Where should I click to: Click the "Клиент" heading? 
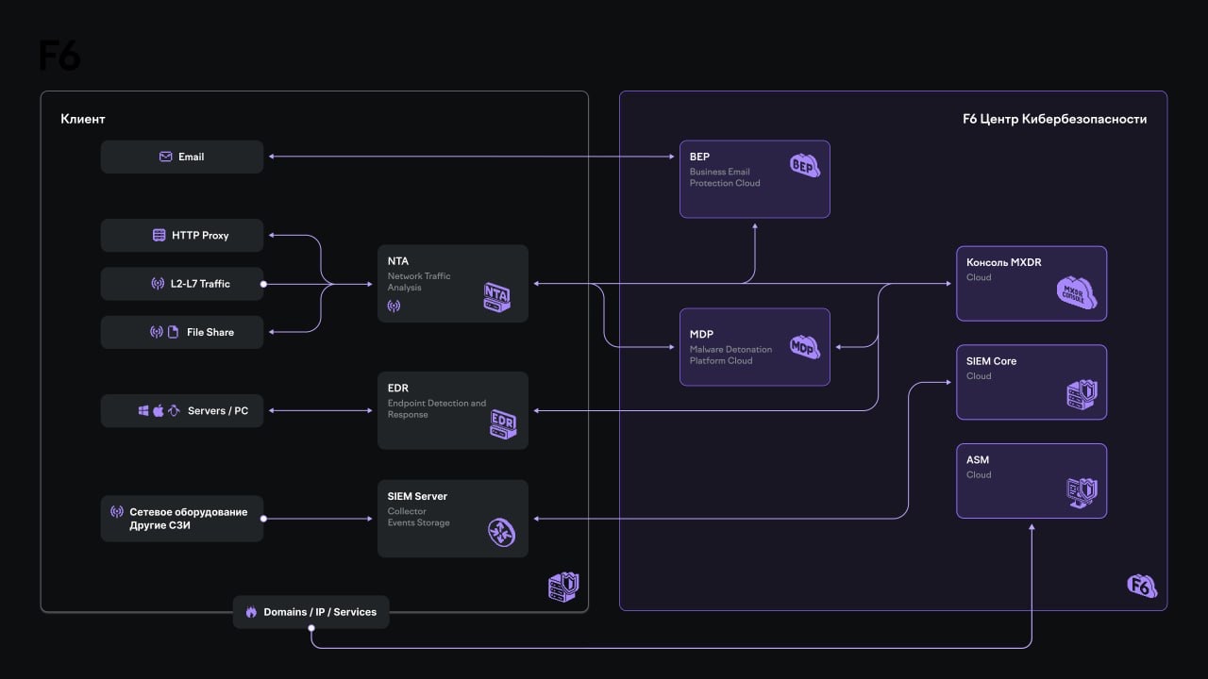point(83,119)
